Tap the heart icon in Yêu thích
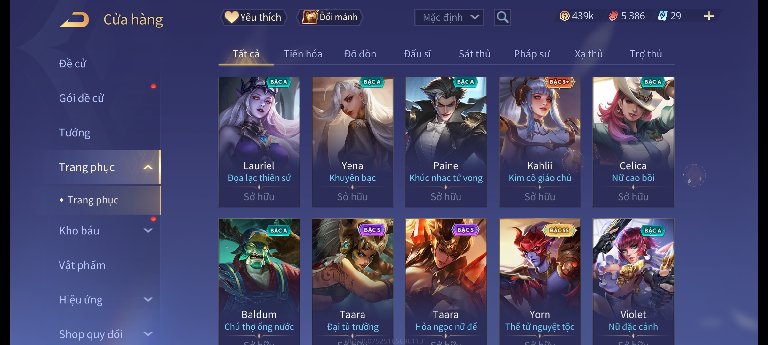The image size is (768, 345). (x=231, y=17)
